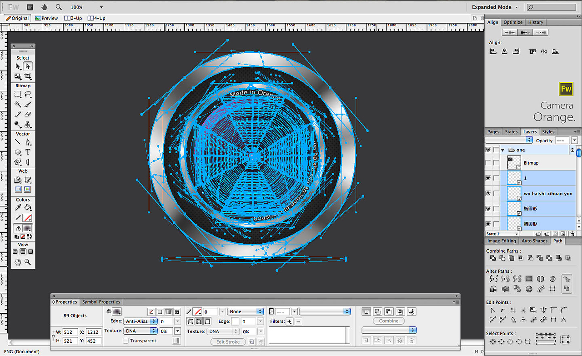Screen dimensions: 582x356
Task: Open the State 1 dropdown
Action: pos(502,234)
